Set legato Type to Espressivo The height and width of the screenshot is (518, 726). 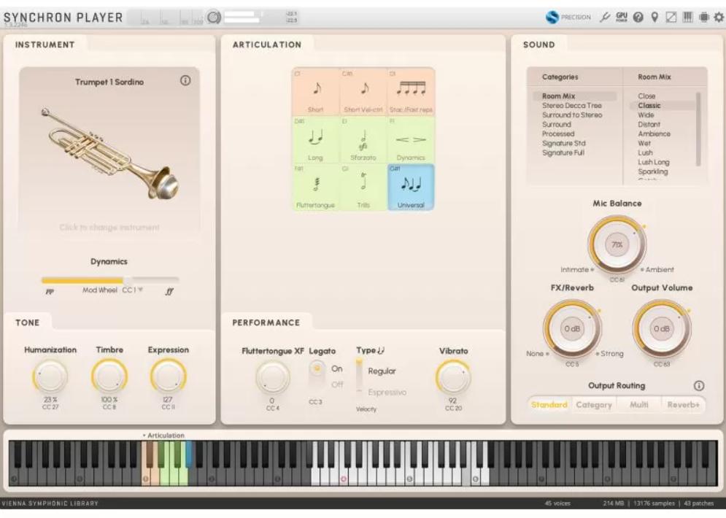point(387,392)
